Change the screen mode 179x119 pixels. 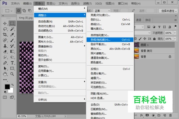(x=12, y=97)
